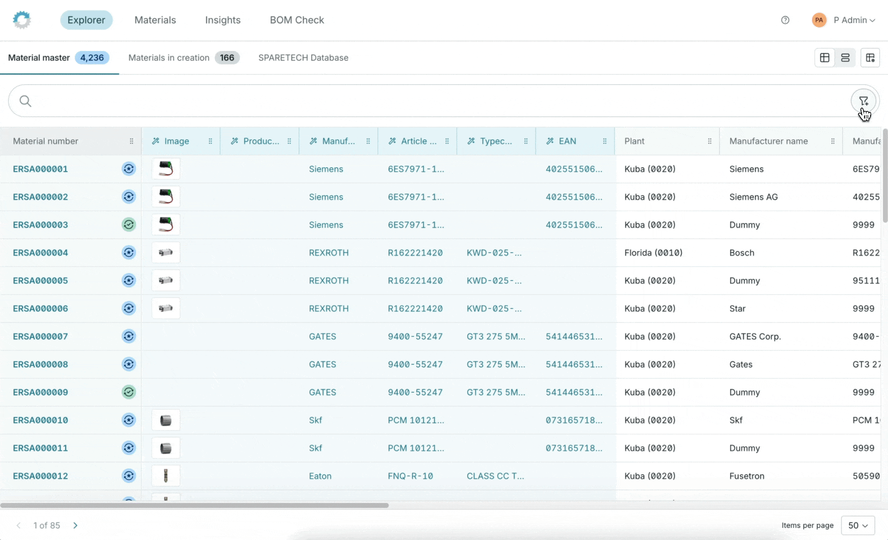The width and height of the screenshot is (888, 540).
Task: Open the add filter funnel icon
Action: pyautogui.click(x=863, y=100)
